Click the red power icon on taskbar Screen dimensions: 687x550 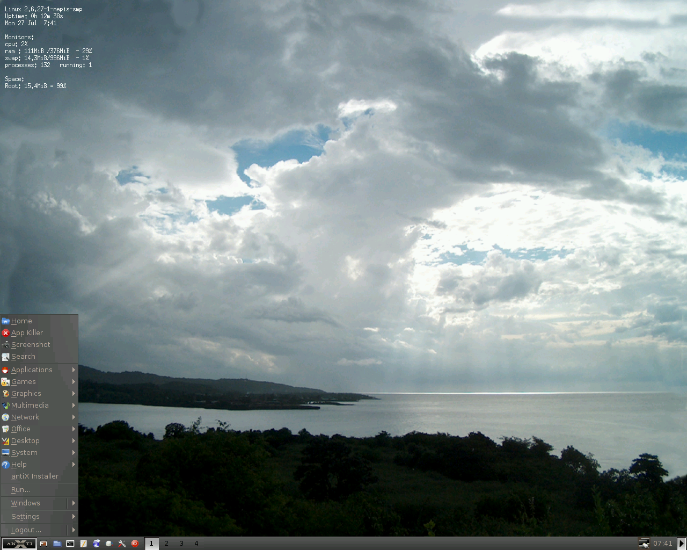135,544
